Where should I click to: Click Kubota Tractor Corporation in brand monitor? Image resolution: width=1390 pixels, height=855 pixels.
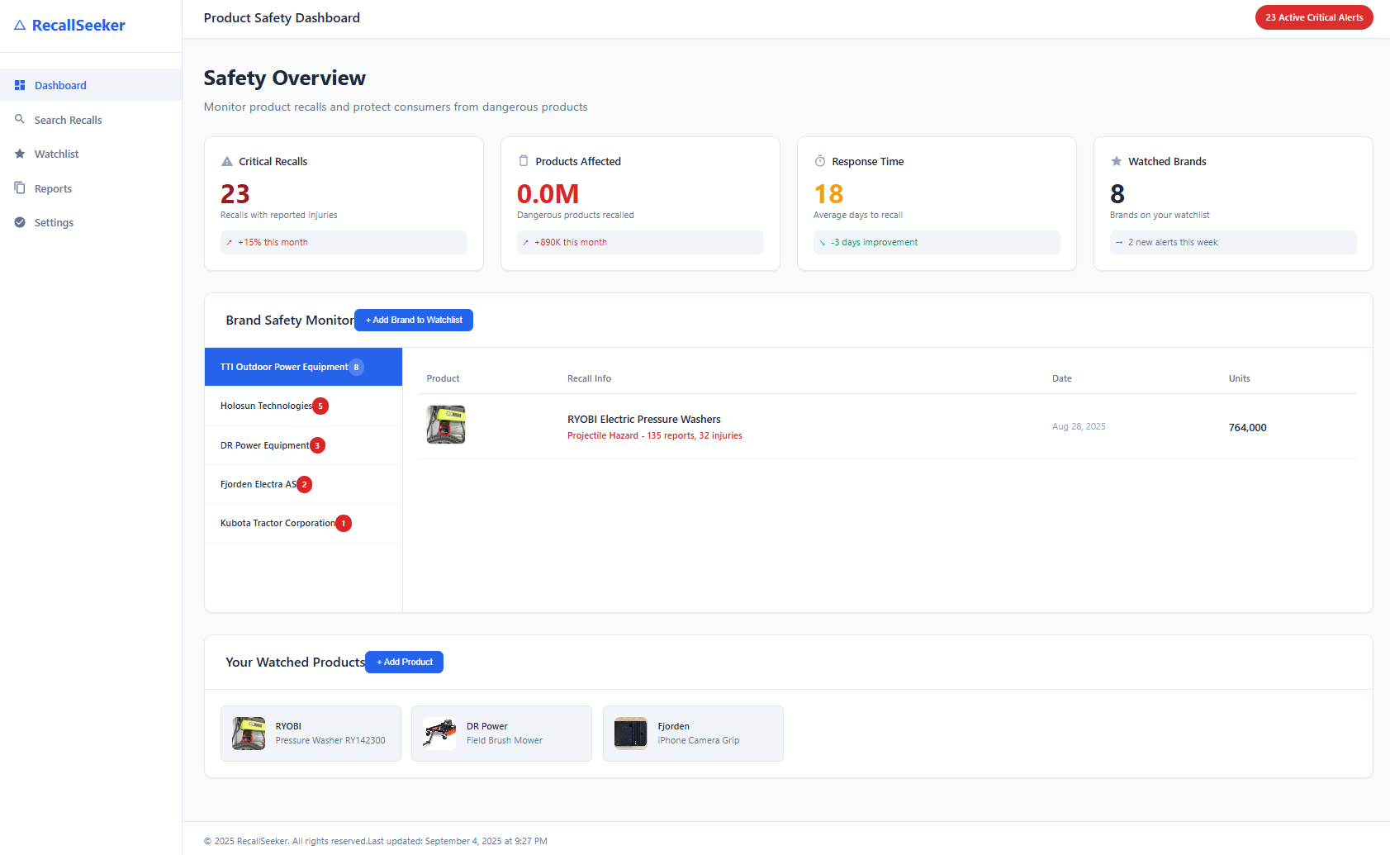[278, 523]
